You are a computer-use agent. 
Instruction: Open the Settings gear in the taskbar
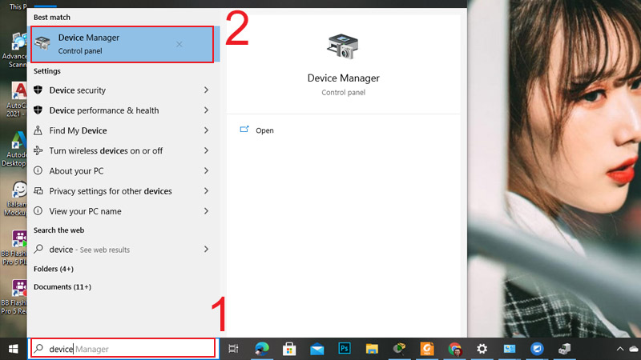[482, 349]
